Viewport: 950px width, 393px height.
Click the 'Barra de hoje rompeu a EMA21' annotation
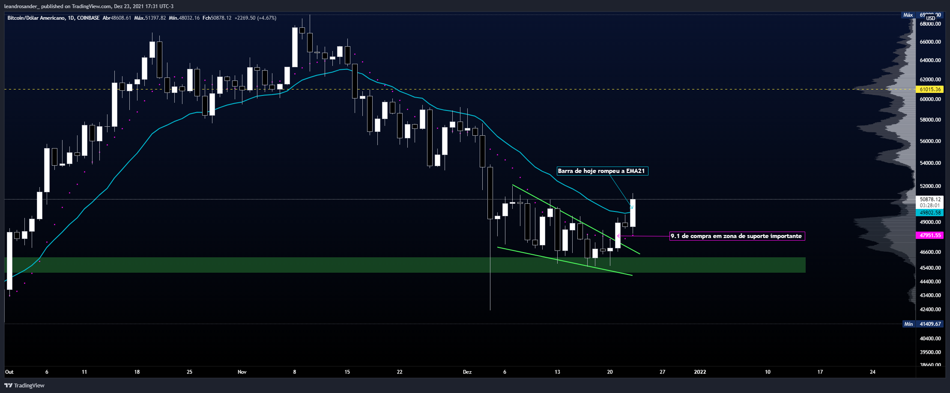point(602,171)
